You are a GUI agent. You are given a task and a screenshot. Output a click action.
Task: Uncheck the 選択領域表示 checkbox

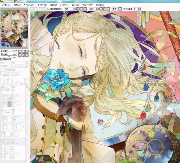pyautogui.click(x=48, y=9)
